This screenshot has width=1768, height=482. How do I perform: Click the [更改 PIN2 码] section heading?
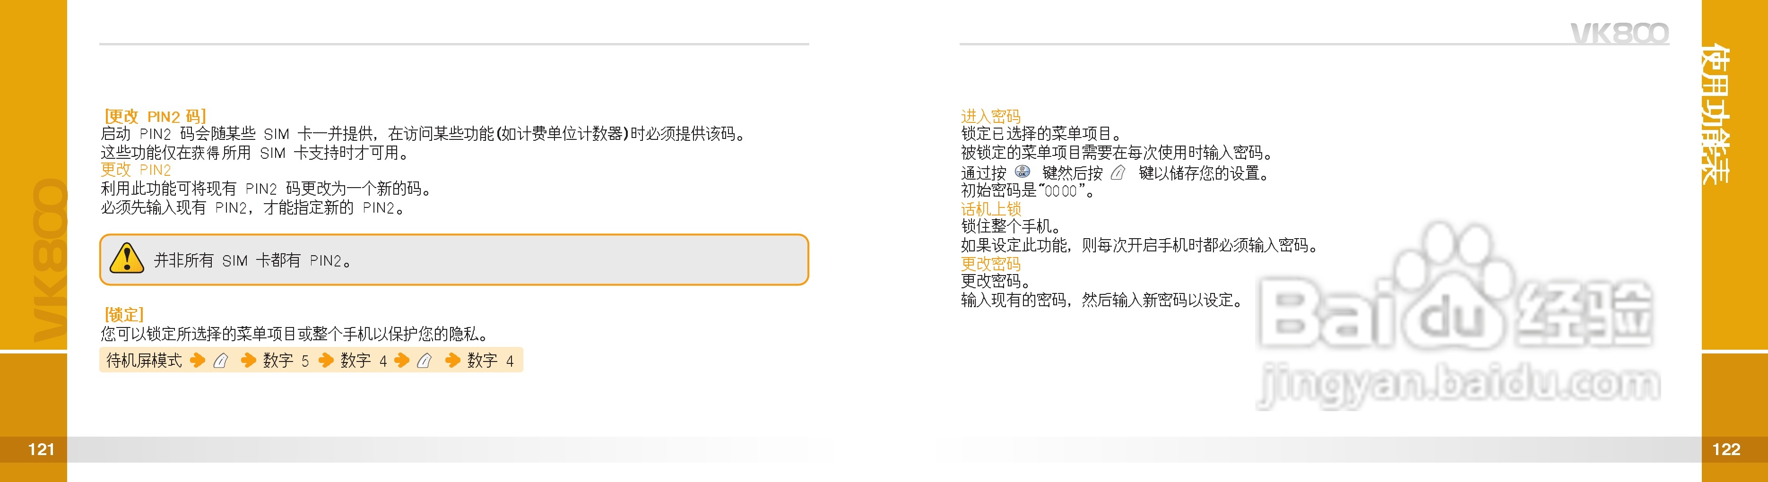(x=155, y=116)
